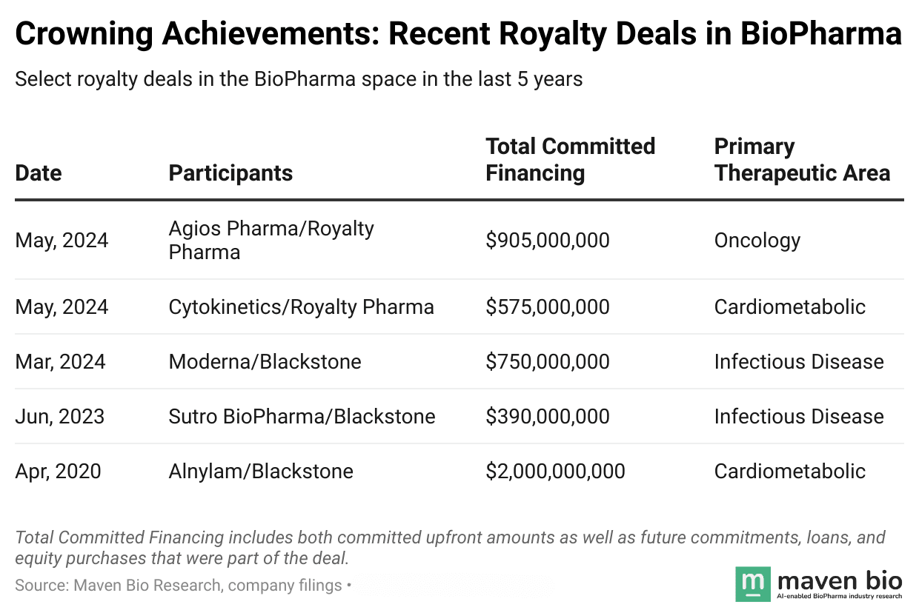Click the $2,000,000,000 financing amount
The height and width of the screenshot is (610, 919).
555,471
